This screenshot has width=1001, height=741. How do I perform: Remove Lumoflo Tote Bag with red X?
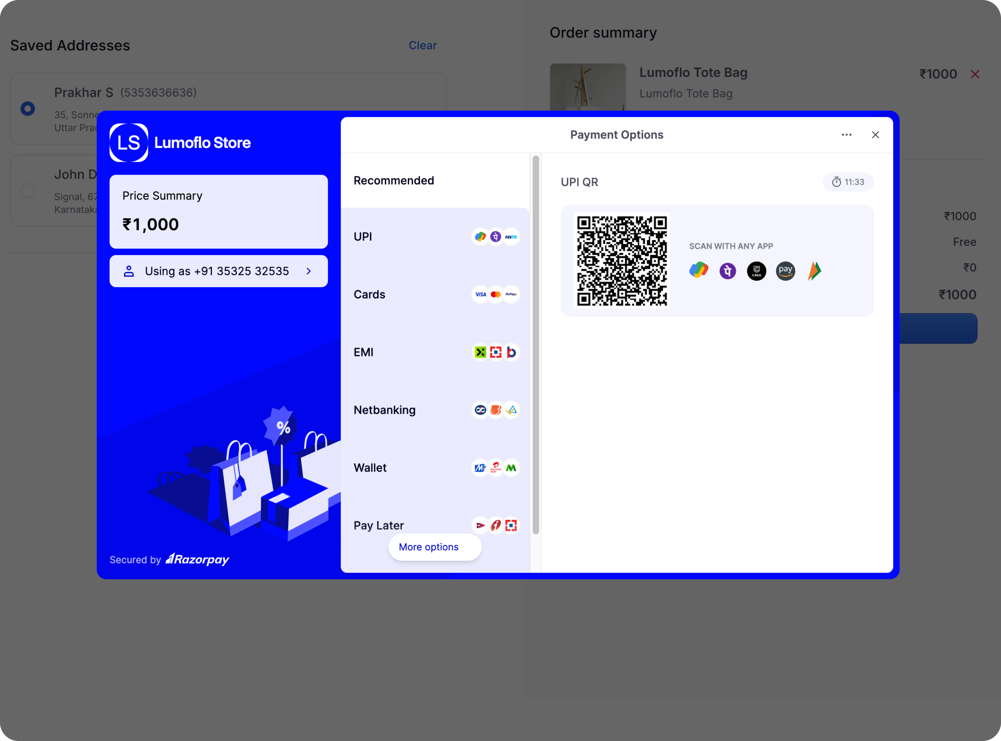pos(974,74)
